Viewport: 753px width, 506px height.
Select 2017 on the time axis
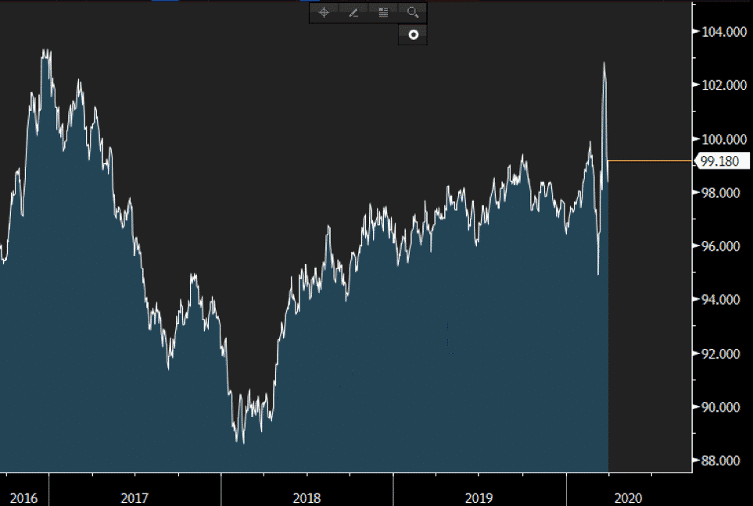134,497
